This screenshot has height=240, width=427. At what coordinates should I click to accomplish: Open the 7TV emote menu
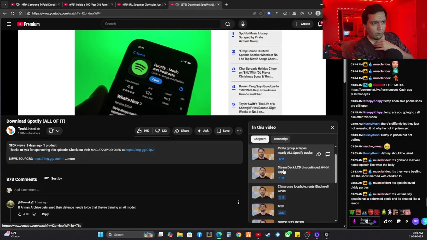click(416, 221)
